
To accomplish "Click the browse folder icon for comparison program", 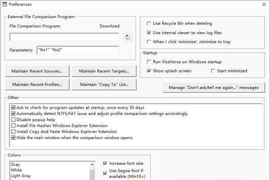I will pyautogui.click(x=128, y=37).
